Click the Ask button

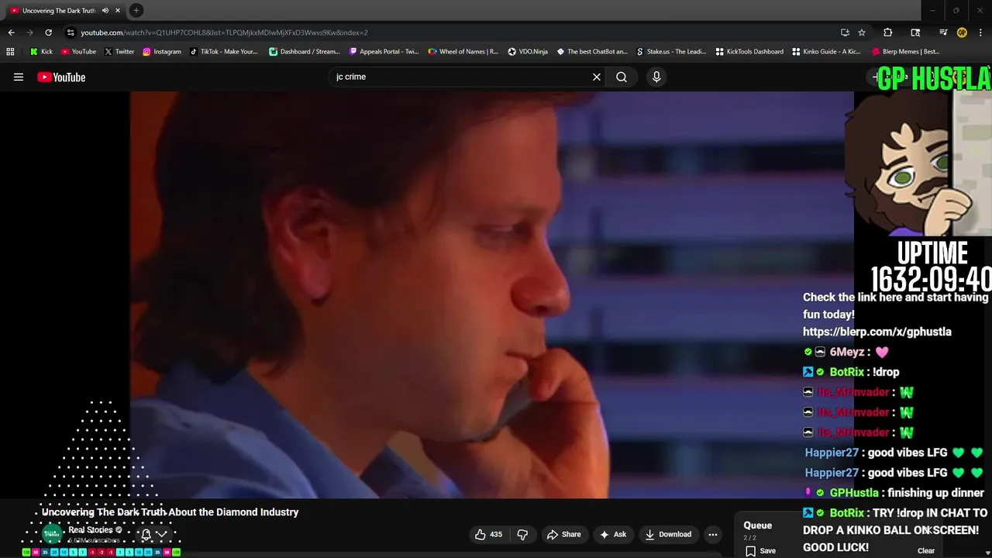(613, 534)
